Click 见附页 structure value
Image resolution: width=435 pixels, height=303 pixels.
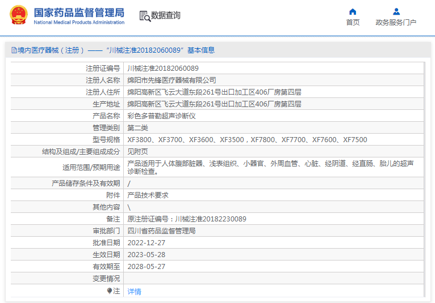tap(137, 152)
